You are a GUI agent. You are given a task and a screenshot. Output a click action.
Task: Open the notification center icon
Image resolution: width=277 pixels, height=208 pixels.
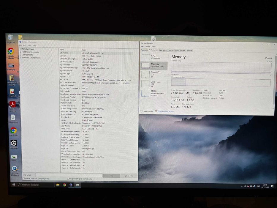coord(273,186)
